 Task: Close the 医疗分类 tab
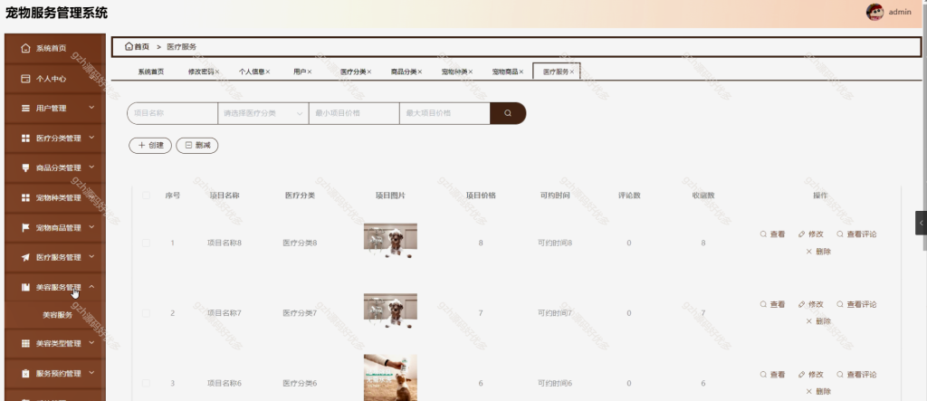[369, 72]
